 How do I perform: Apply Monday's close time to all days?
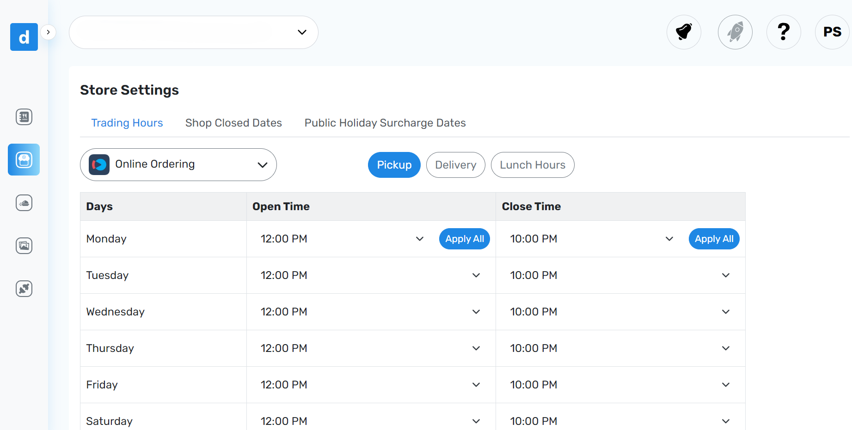(x=714, y=239)
